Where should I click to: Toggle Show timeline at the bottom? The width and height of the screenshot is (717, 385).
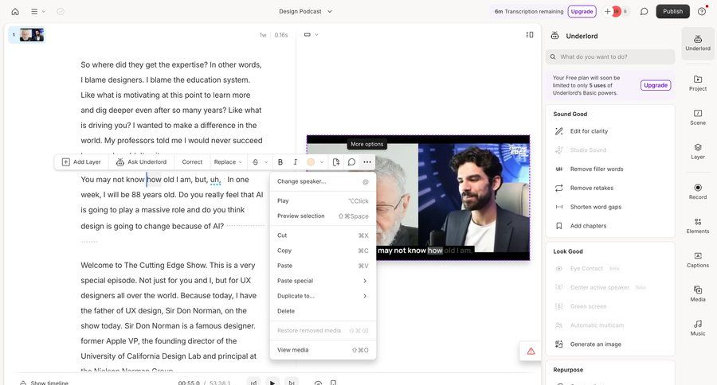[x=45, y=383]
